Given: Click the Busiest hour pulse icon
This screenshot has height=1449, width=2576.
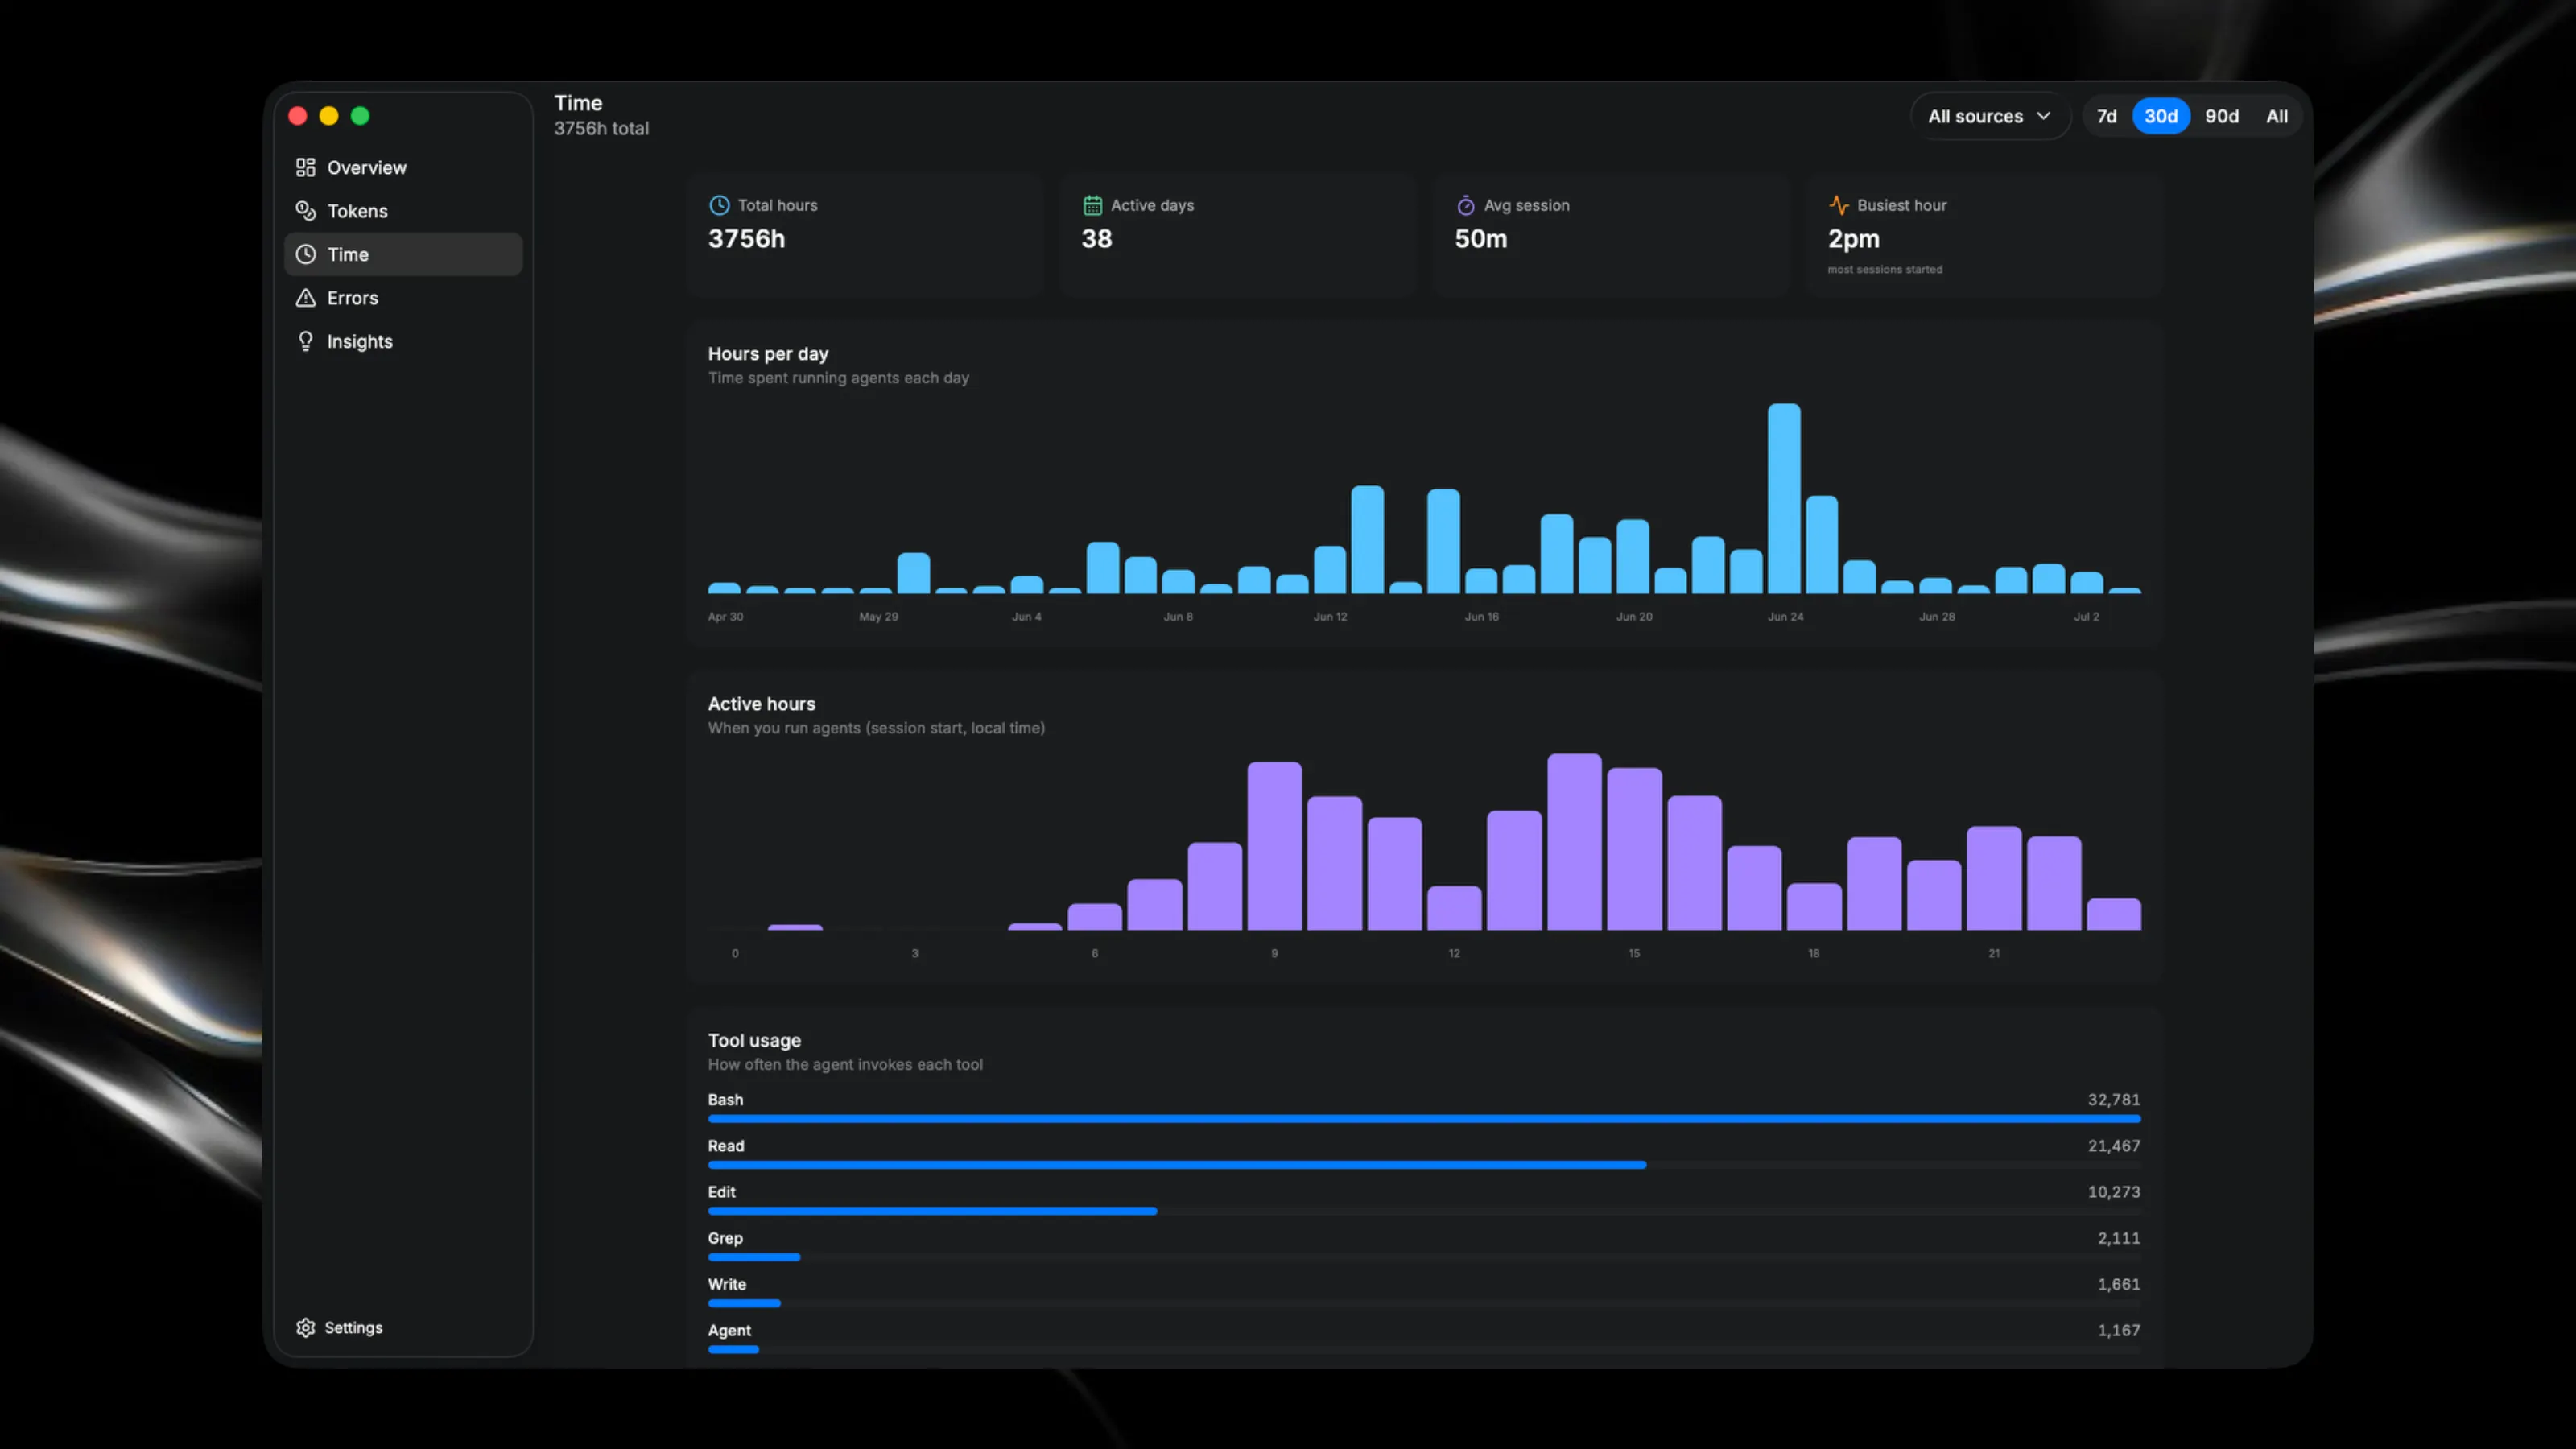Looking at the screenshot, I should [1838, 205].
